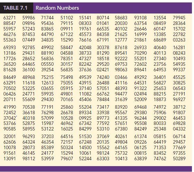Viewport: 194px width, 172px height.
Task: Select the number 69393
Action: [x=10, y=47]
